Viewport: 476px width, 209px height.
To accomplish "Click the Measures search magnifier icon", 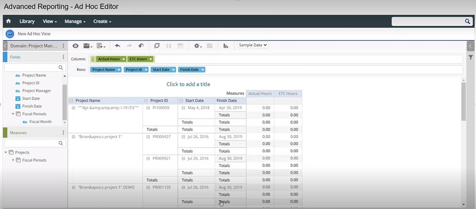I will (61, 143).
